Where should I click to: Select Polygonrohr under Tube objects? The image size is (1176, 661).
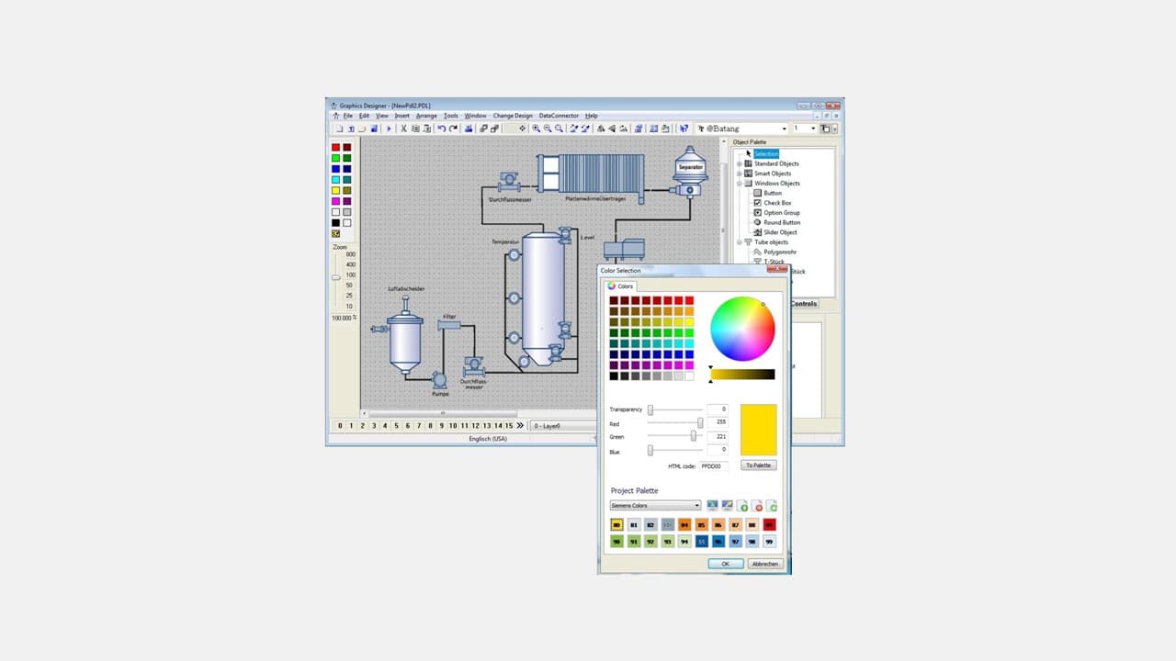778,252
